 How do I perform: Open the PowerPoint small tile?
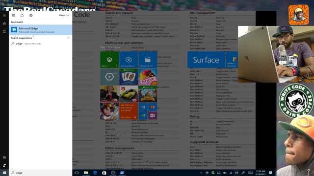153,107
